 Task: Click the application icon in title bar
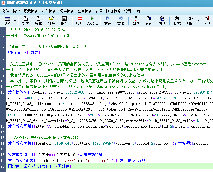click(x=3, y=3)
